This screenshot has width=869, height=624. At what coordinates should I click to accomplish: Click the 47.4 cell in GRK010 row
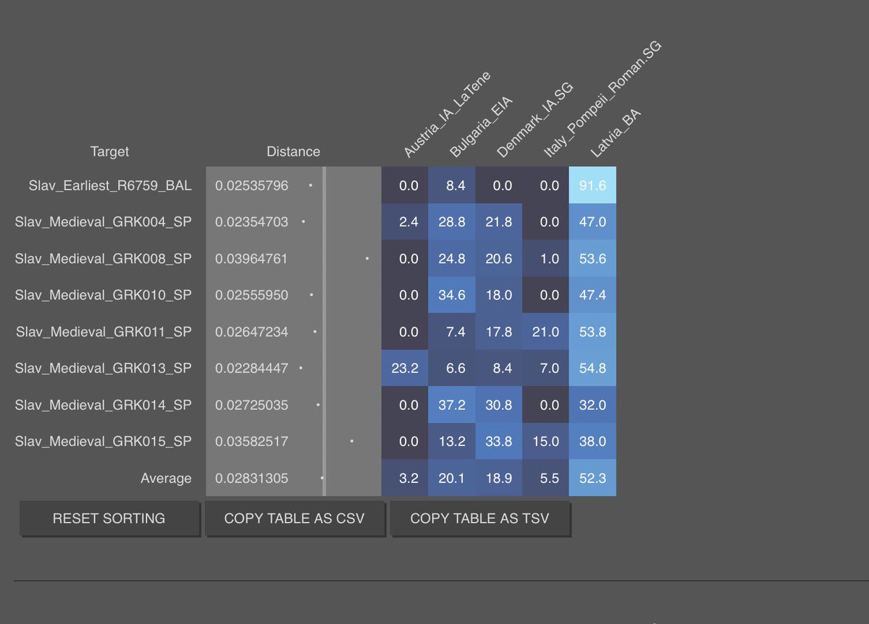(592, 295)
